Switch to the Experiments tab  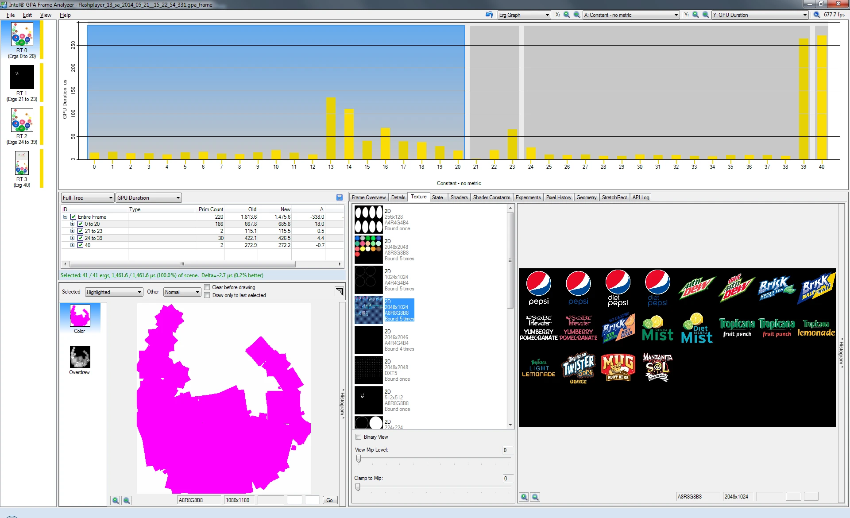pyautogui.click(x=528, y=197)
